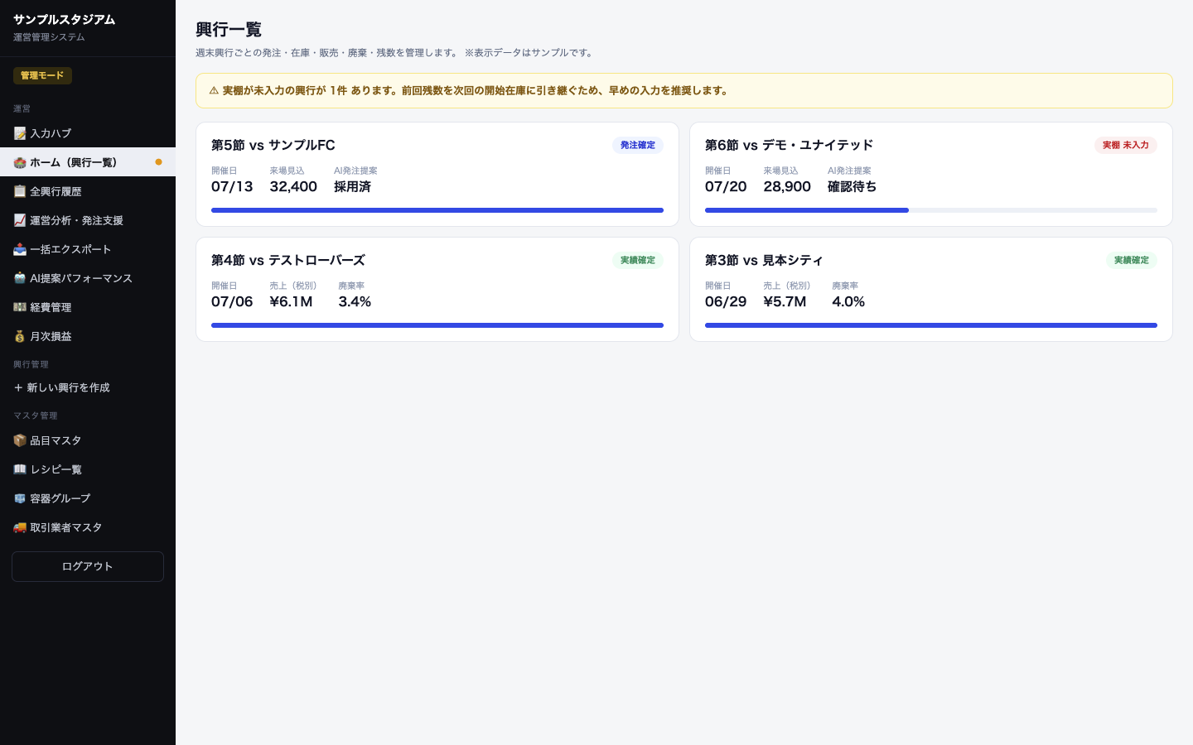Open 品目マスタ in master management
Image resolution: width=1193 pixels, height=745 pixels.
[x=88, y=440]
